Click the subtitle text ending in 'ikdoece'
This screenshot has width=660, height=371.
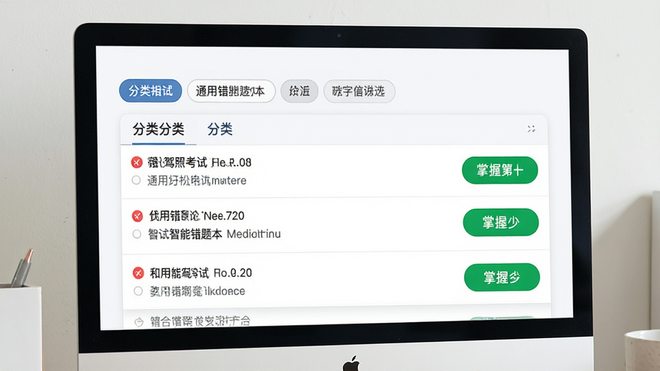coord(197,291)
